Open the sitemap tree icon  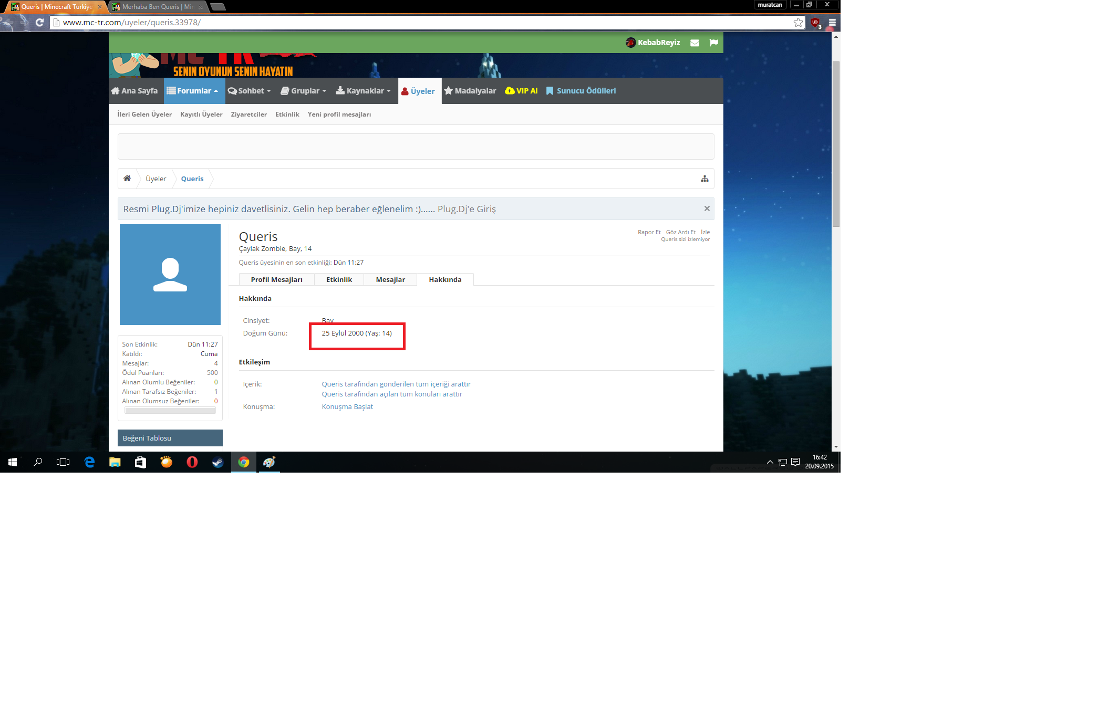tap(704, 179)
